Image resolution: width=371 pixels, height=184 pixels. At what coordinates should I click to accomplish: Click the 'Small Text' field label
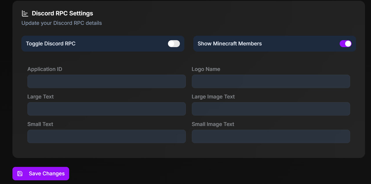coord(40,124)
